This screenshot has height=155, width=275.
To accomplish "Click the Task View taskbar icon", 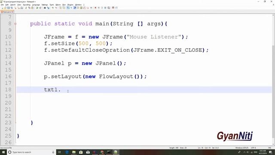I will (x=59, y=152).
